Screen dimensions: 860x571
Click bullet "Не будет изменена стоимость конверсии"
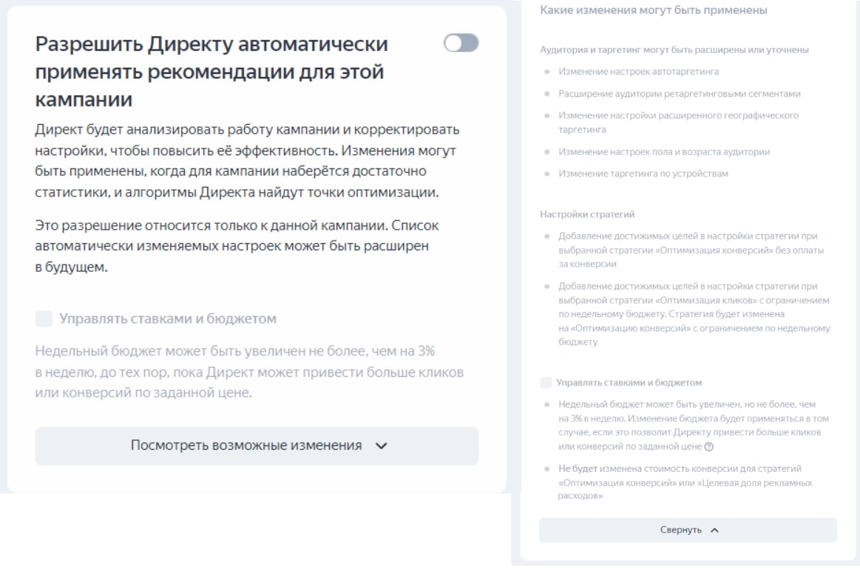[x=685, y=482]
